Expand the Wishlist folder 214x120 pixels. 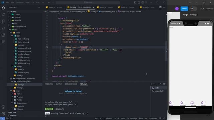coord(20,109)
